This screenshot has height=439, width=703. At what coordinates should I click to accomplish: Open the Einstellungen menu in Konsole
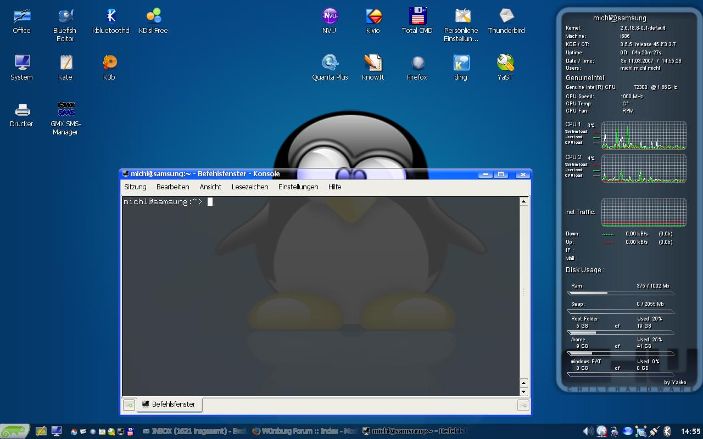298,187
